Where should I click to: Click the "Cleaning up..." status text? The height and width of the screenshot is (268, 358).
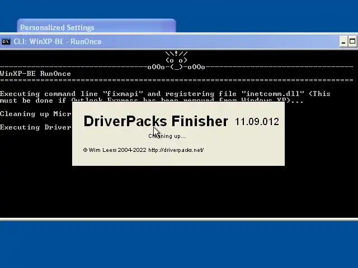(x=167, y=136)
